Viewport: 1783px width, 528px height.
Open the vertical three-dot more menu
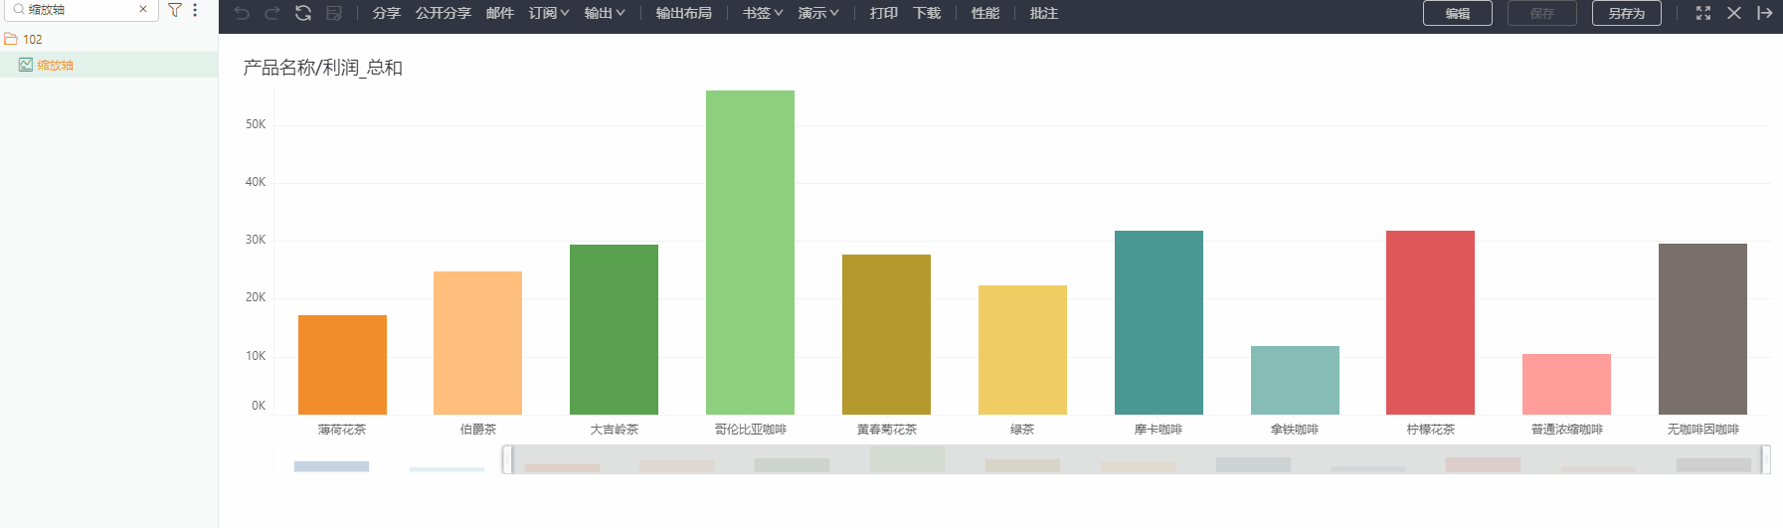[x=195, y=10]
